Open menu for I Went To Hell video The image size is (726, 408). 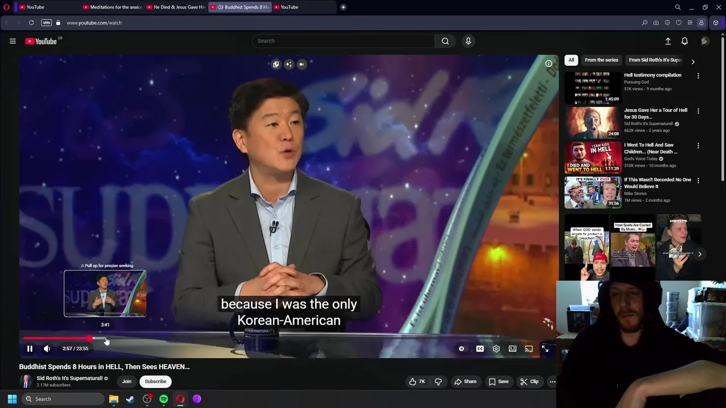(x=698, y=146)
